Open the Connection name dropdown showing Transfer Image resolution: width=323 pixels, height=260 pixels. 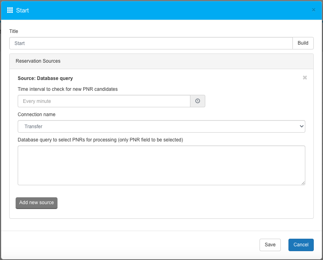[x=161, y=127]
